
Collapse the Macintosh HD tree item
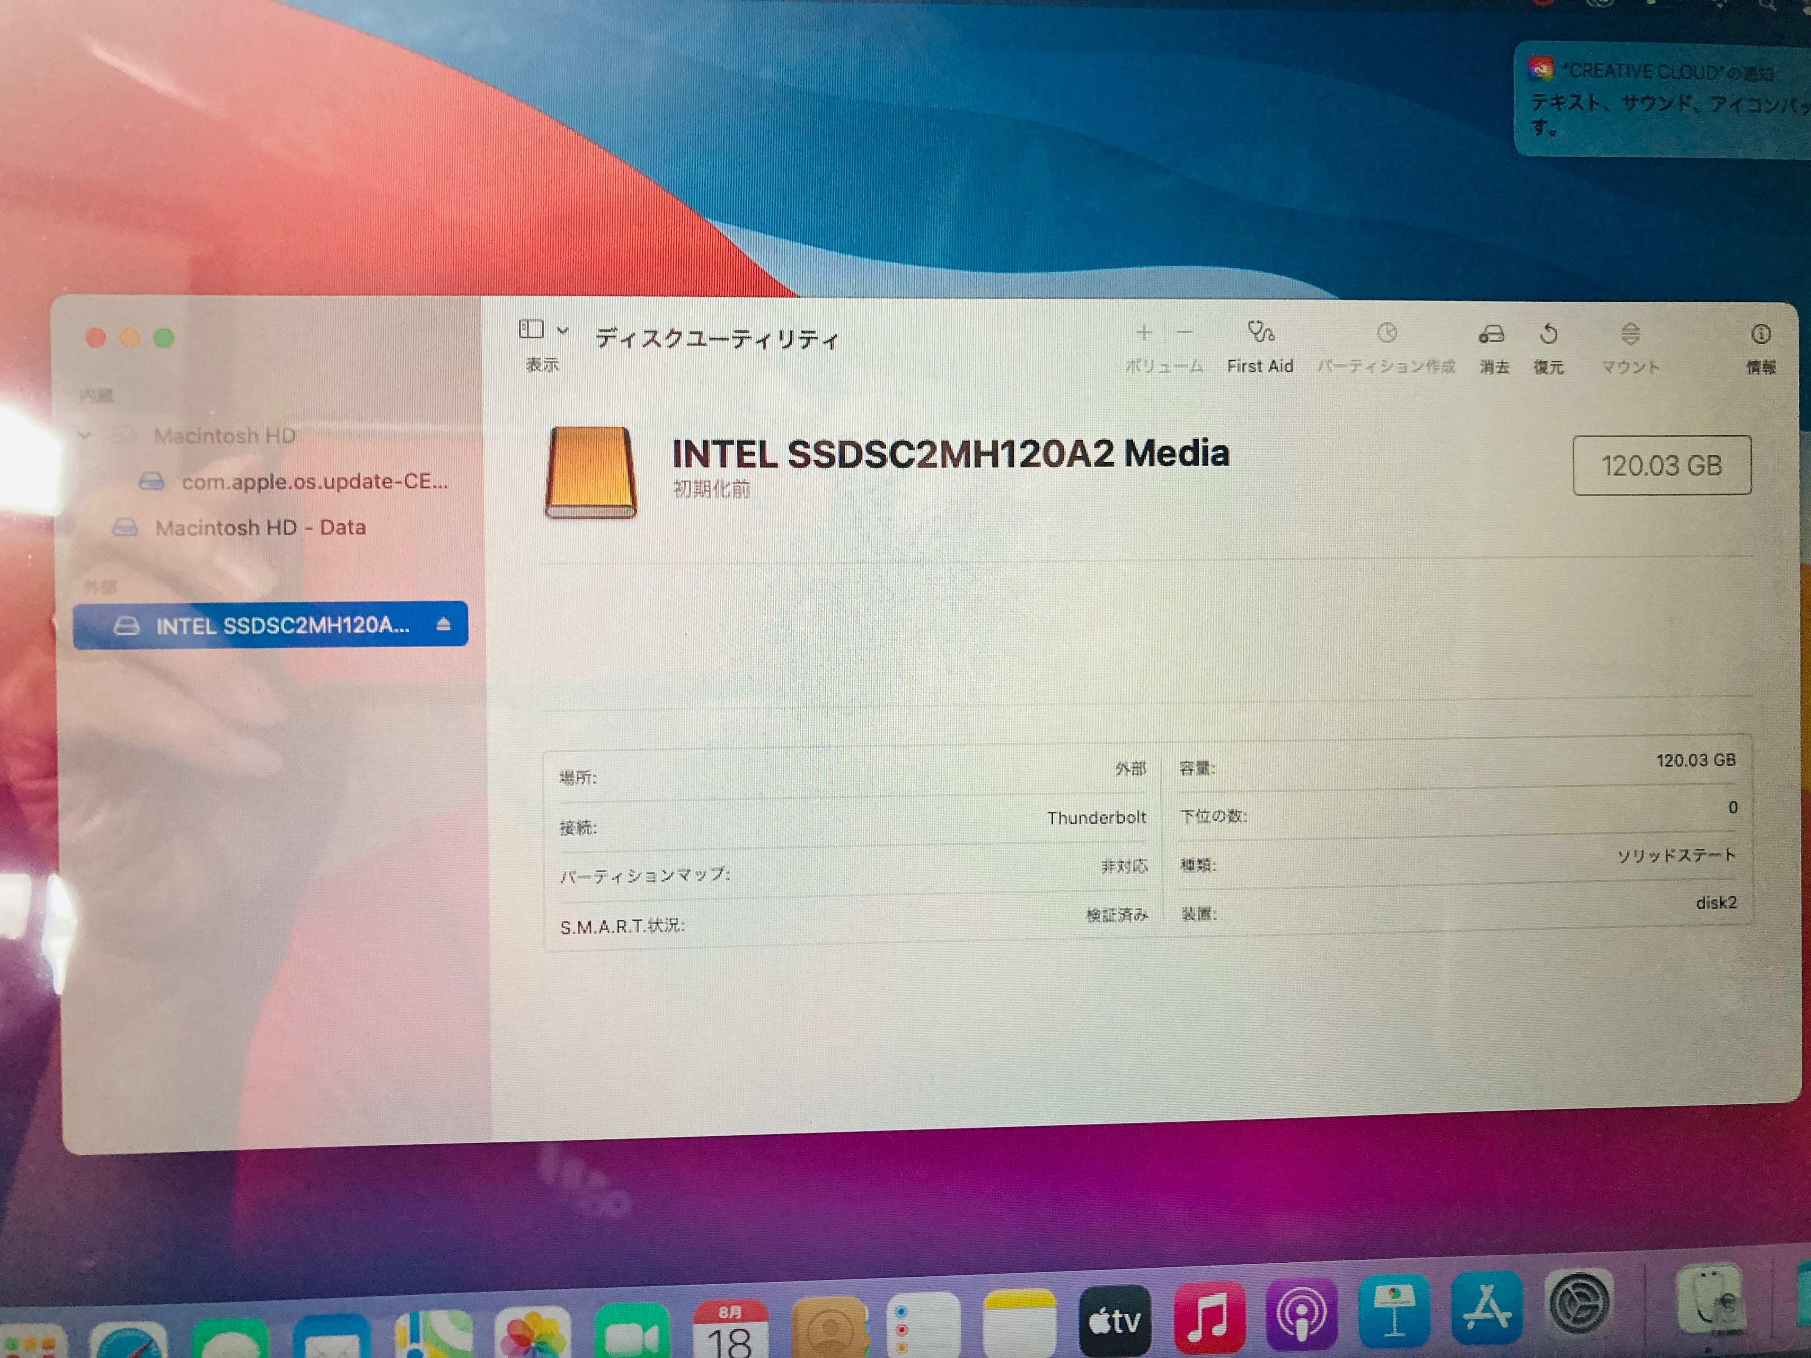pos(84,436)
